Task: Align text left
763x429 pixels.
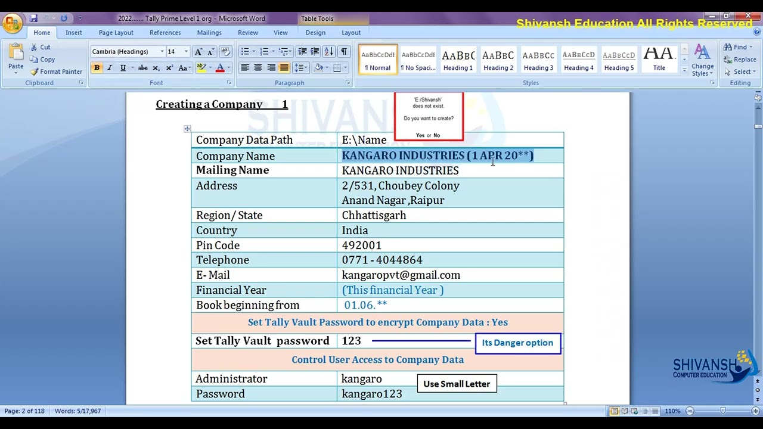Action: [x=245, y=68]
